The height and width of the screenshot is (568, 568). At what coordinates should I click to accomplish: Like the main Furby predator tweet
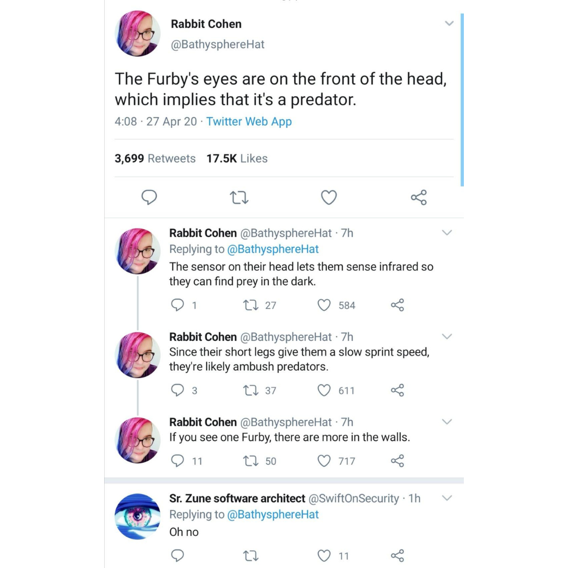pos(329,198)
